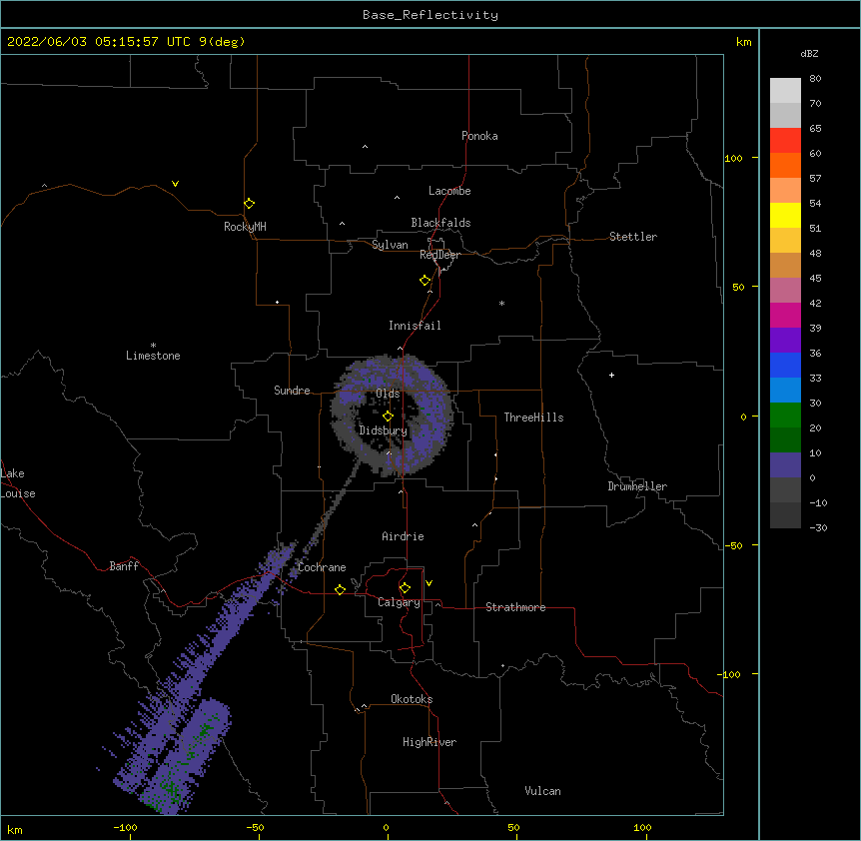Select the green 30 dBZ color swatch
861x841 pixels.
click(x=785, y=416)
